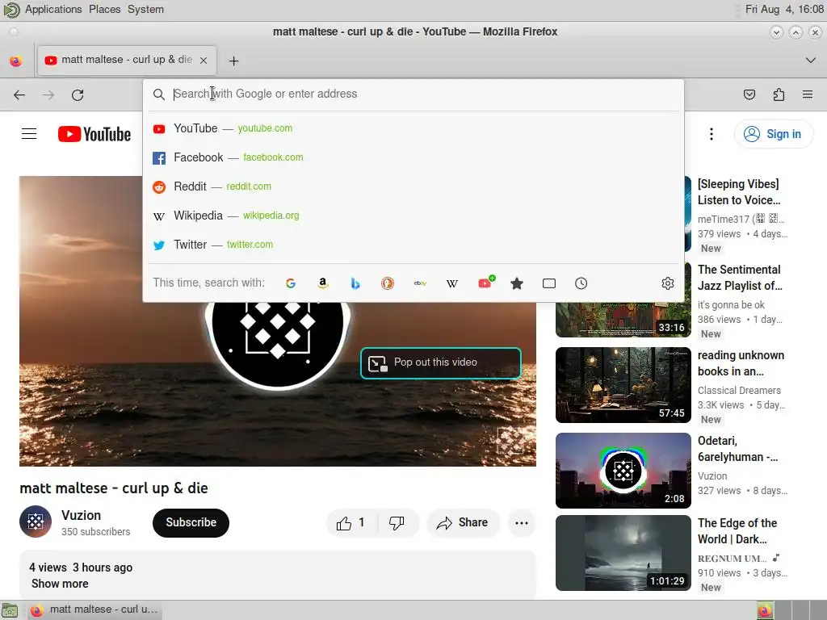The width and height of the screenshot is (827, 620).
Task: Open clock showing Fri Aug 4
Action: 783,10
